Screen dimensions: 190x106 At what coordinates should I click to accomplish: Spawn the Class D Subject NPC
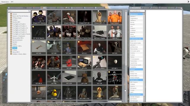point(115,17)
